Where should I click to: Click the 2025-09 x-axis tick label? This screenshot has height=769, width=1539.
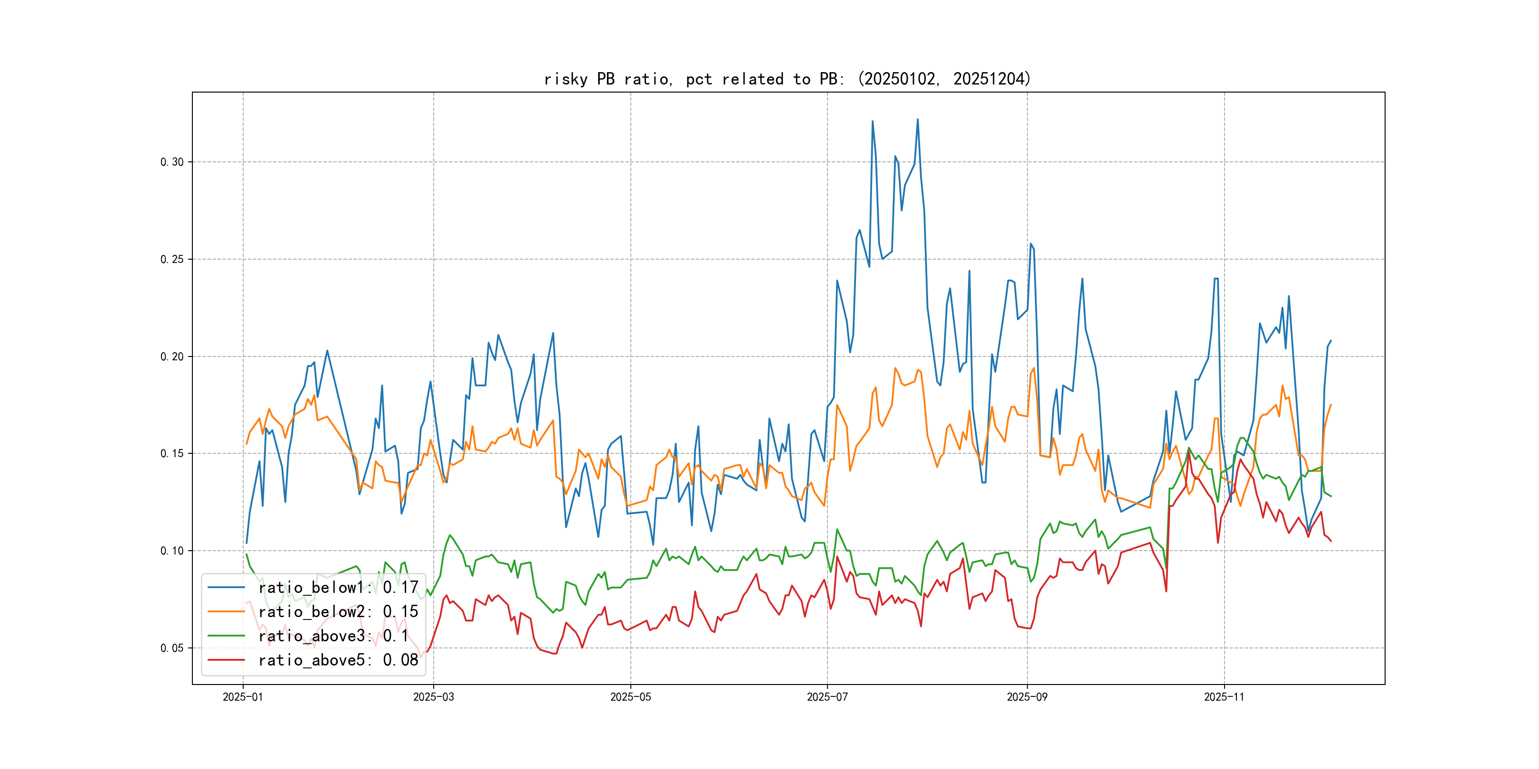(x=1027, y=697)
